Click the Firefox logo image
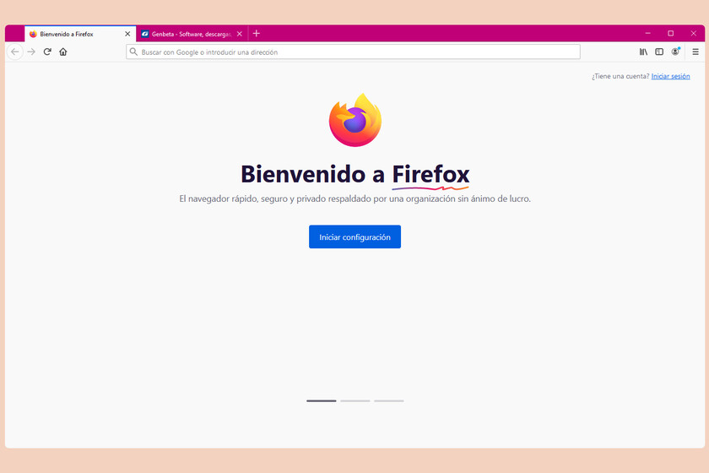Viewport: 709px width, 473px height. [355, 121]
